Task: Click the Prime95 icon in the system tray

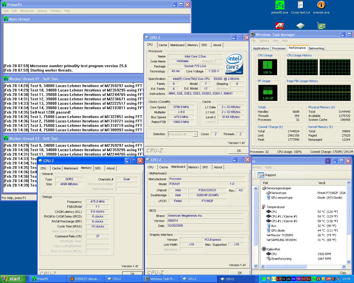Action: [313, 279]
